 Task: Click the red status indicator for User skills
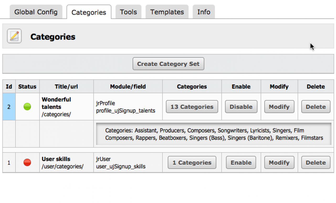tap(27, 163)
